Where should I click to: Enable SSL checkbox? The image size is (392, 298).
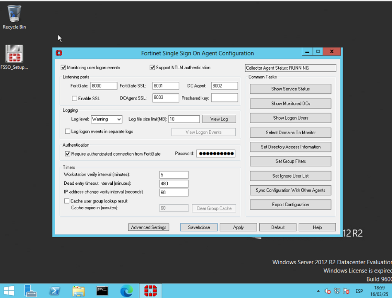coord(74,99)
